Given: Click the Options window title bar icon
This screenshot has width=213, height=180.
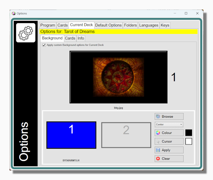Looking at the screenshot, I should pyautogui.click(x=13, y=13).
